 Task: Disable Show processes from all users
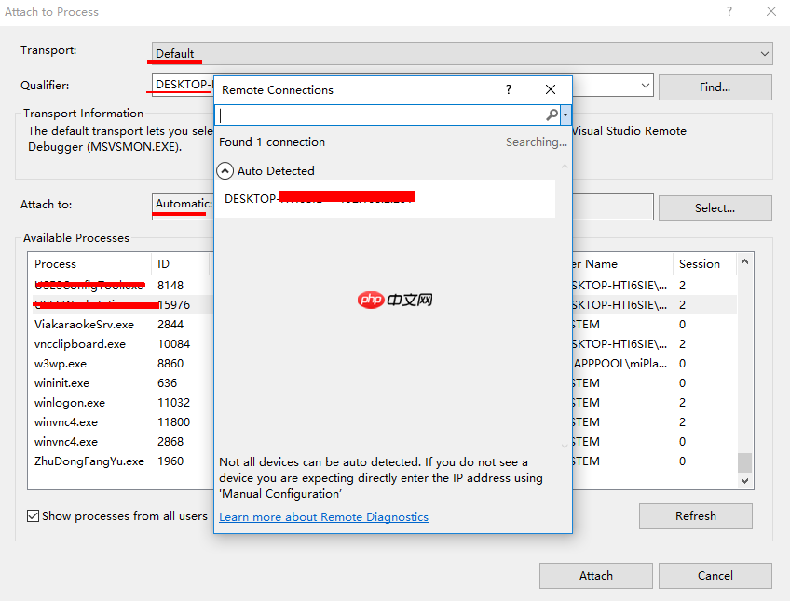pyautogui.click(x=34, y=515)
